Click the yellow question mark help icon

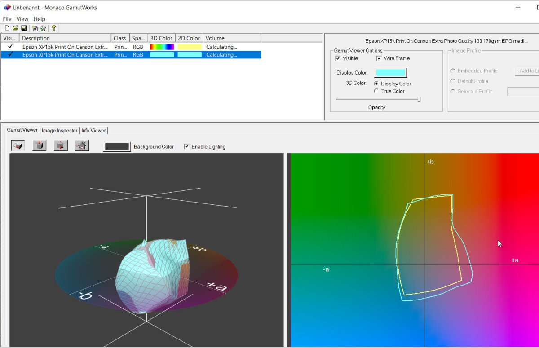tap(53, 28)
